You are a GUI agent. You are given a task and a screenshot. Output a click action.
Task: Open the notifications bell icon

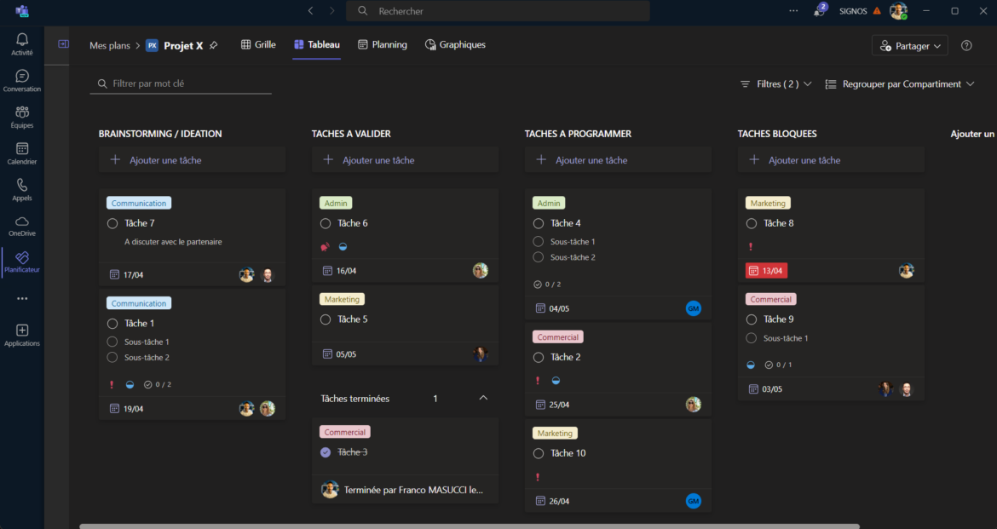click(x=819, y=12)
